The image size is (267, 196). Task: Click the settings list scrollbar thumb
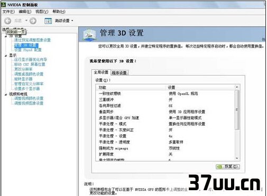(237, 110)
